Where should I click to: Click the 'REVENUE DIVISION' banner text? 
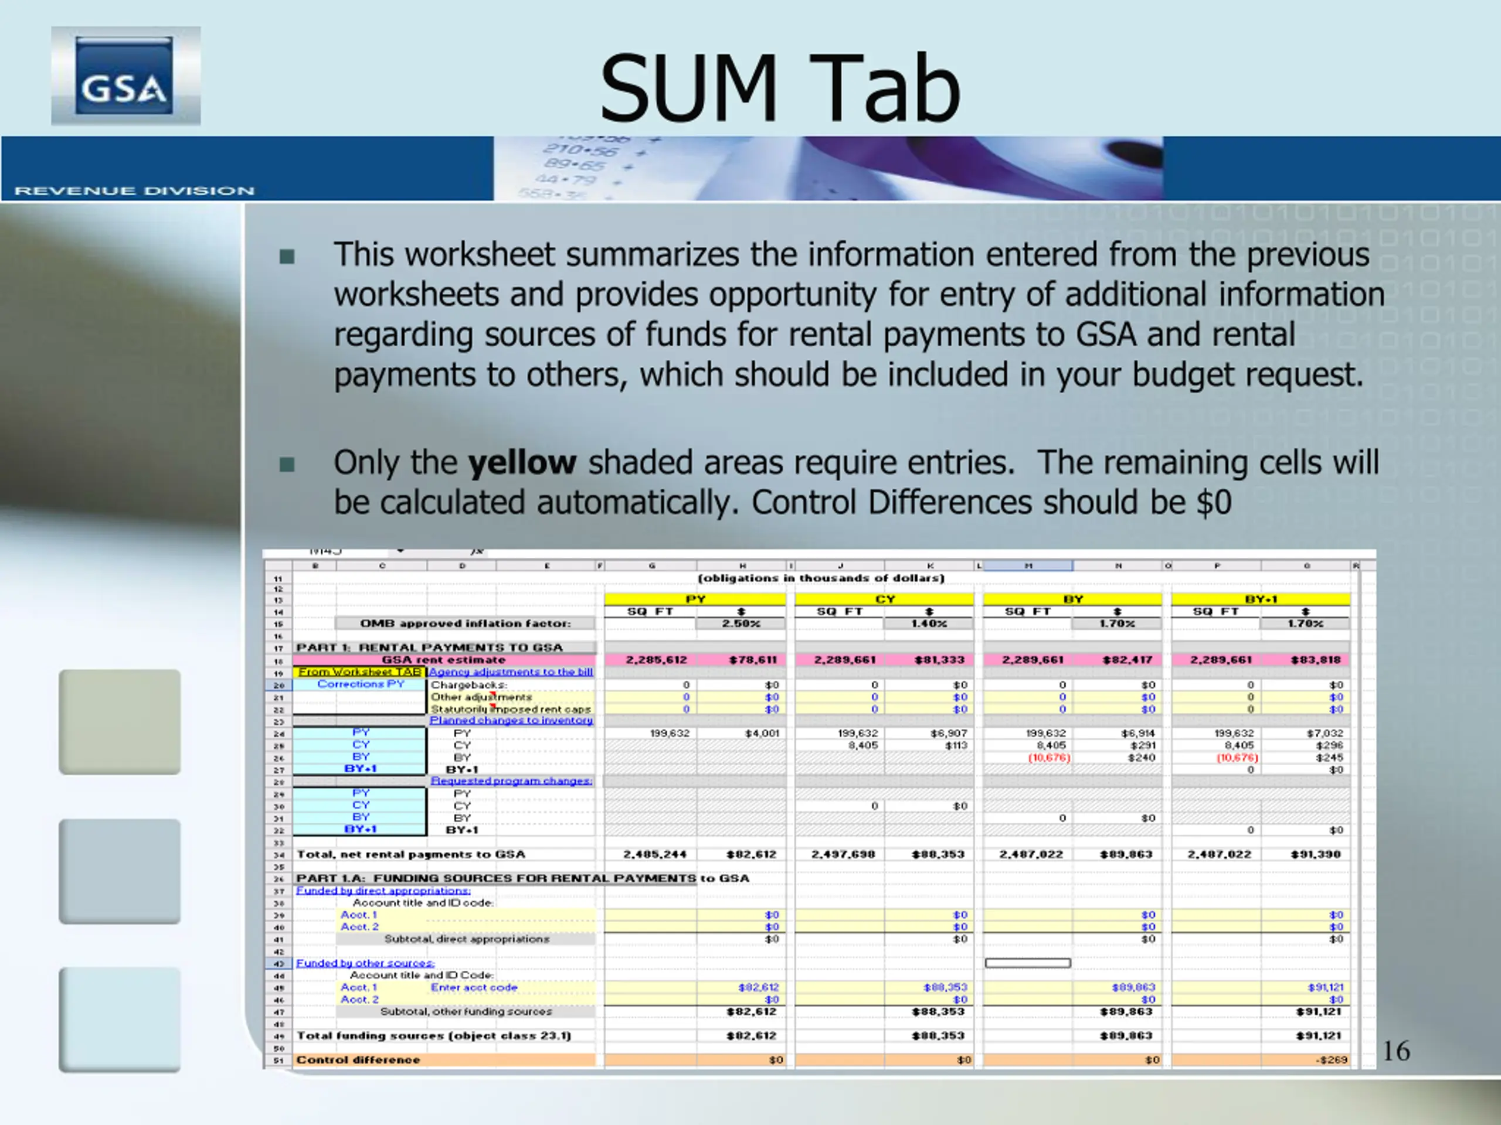coord(134,190)
